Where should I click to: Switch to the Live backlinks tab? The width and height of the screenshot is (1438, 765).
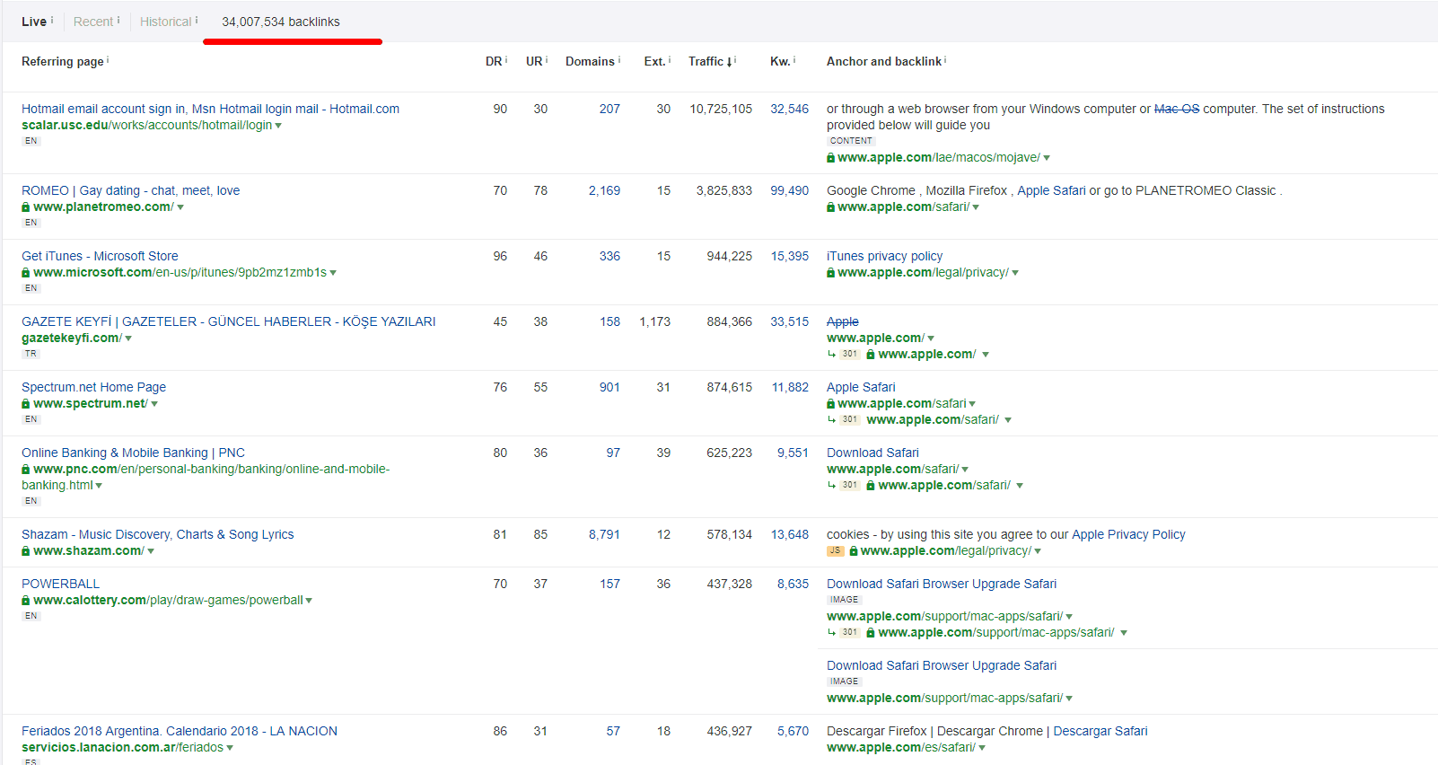(34, 22)
